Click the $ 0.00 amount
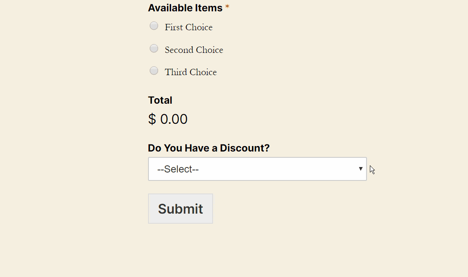The height and width of the screenshot is (277, 468). 168,119
